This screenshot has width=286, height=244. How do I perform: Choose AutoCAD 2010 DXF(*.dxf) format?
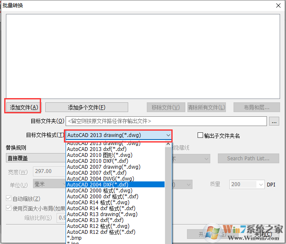point(115,161)
